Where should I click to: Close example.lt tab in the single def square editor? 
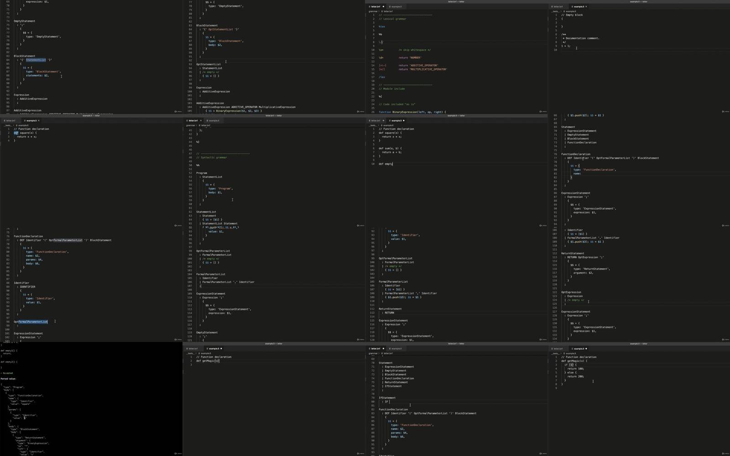tap(38, 121)
